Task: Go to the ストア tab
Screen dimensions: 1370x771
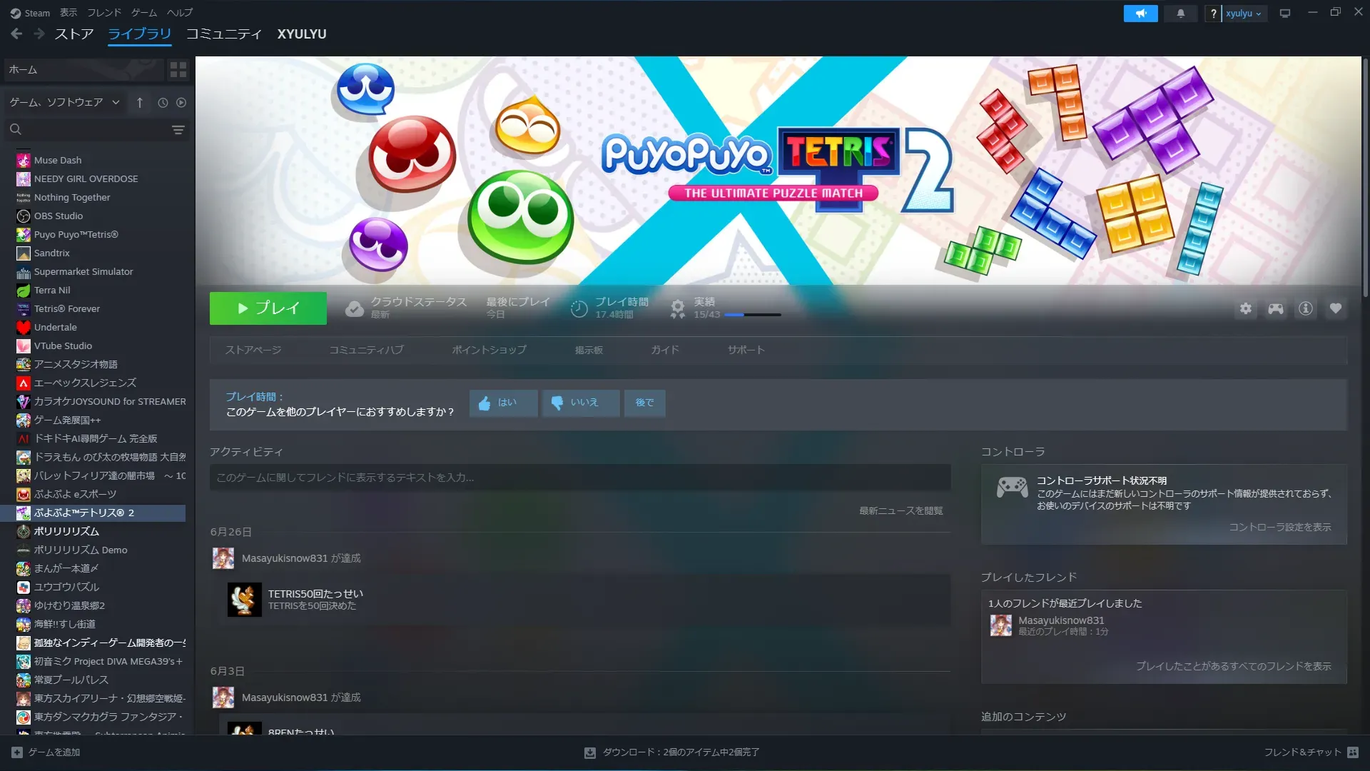Action: pyautogui.click(x=74, y=34)
